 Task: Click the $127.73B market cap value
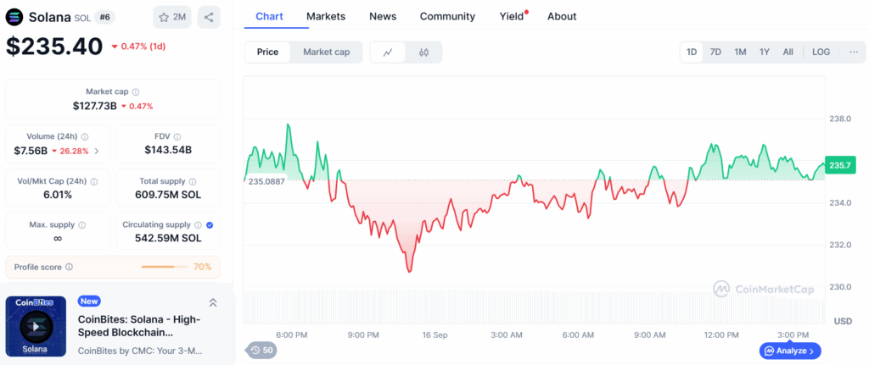tap(95, 106)
